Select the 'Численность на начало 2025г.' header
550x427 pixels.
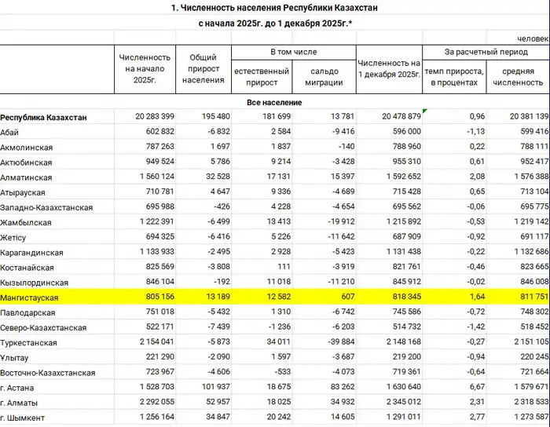pos(145,71)
